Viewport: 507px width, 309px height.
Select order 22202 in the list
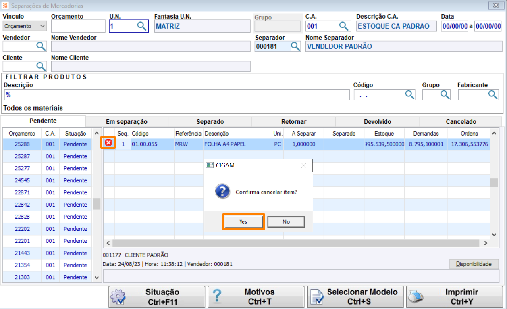pyautogui.click(x=48, y=229)
